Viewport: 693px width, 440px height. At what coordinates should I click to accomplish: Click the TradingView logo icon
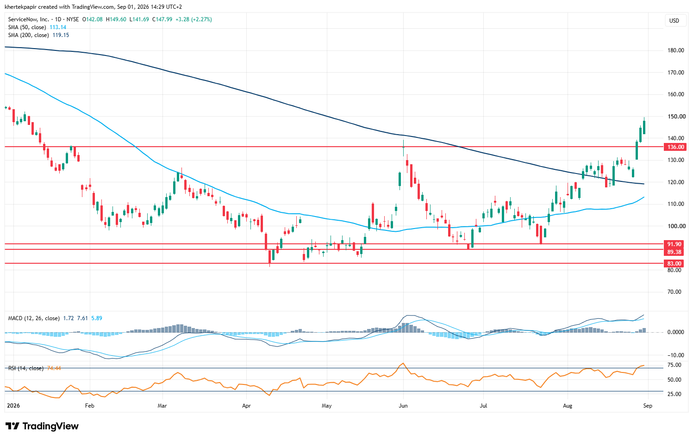[12, 426]
